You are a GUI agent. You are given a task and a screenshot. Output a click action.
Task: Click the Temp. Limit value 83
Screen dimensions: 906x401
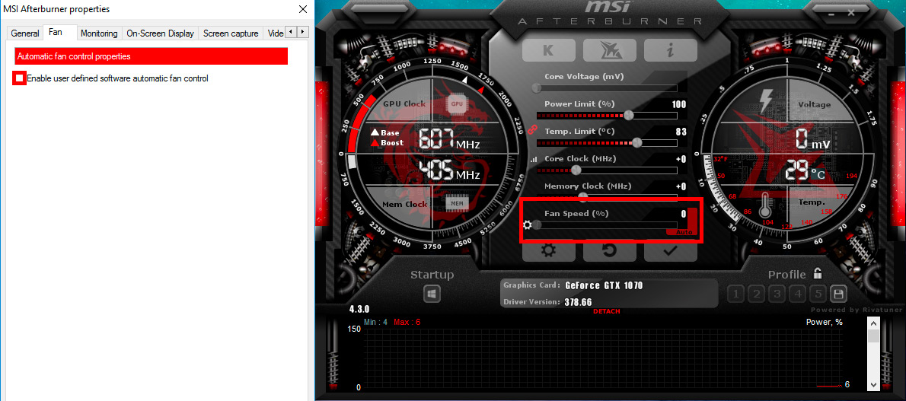point(681,132)
